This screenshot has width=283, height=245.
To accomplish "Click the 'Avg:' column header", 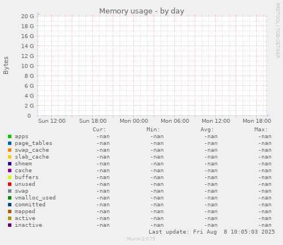I will tap(207, 130).
